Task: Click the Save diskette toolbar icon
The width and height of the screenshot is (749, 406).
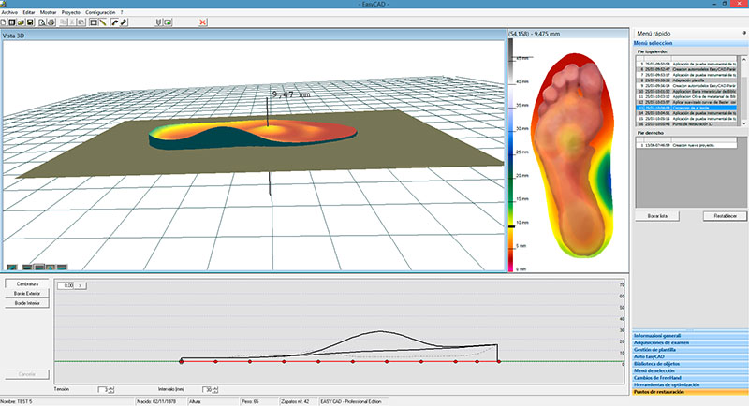Action: click(31, 22)
